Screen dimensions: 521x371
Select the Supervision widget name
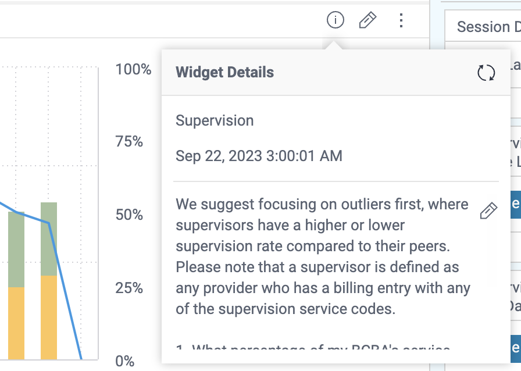[215, 120]
